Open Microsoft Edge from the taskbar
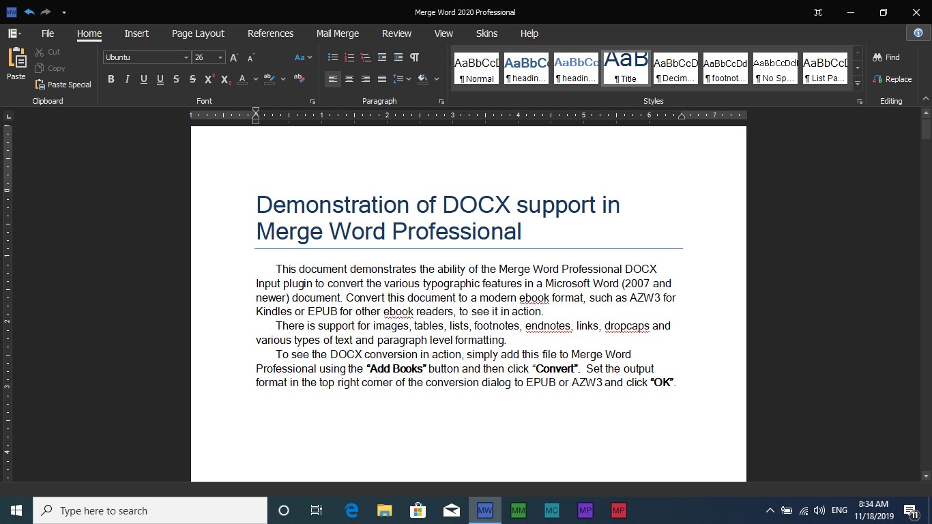The image size is (932, 524). tap(351, 510)
